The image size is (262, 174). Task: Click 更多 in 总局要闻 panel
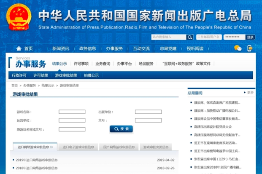pyautogui.click(x=250, y=92)
